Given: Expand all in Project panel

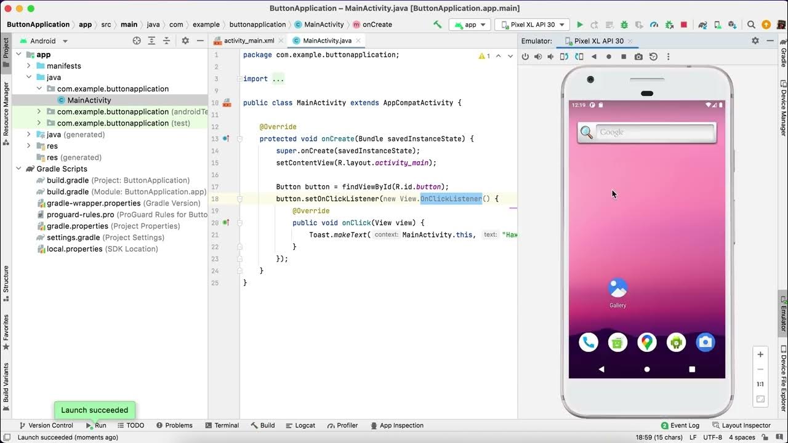Looking at the screenshot, I should (x=152, y=41).
